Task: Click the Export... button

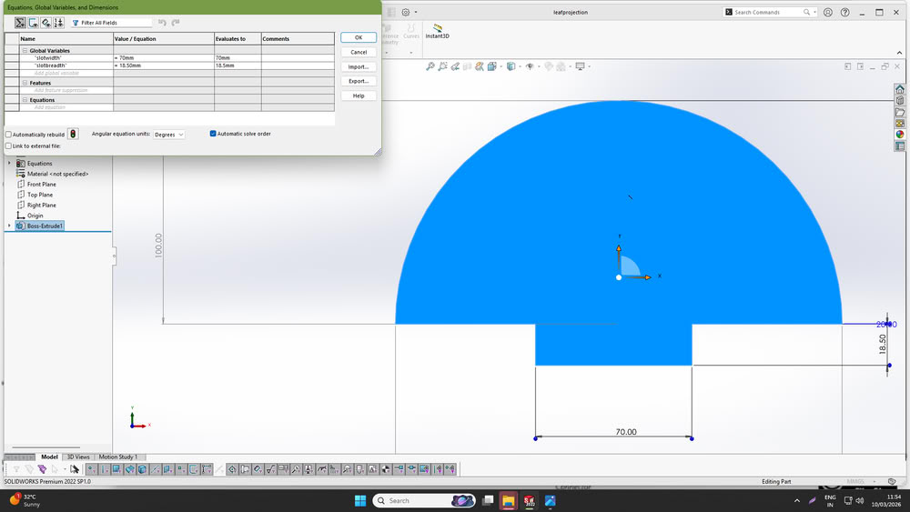Action: tap(359, 81)
